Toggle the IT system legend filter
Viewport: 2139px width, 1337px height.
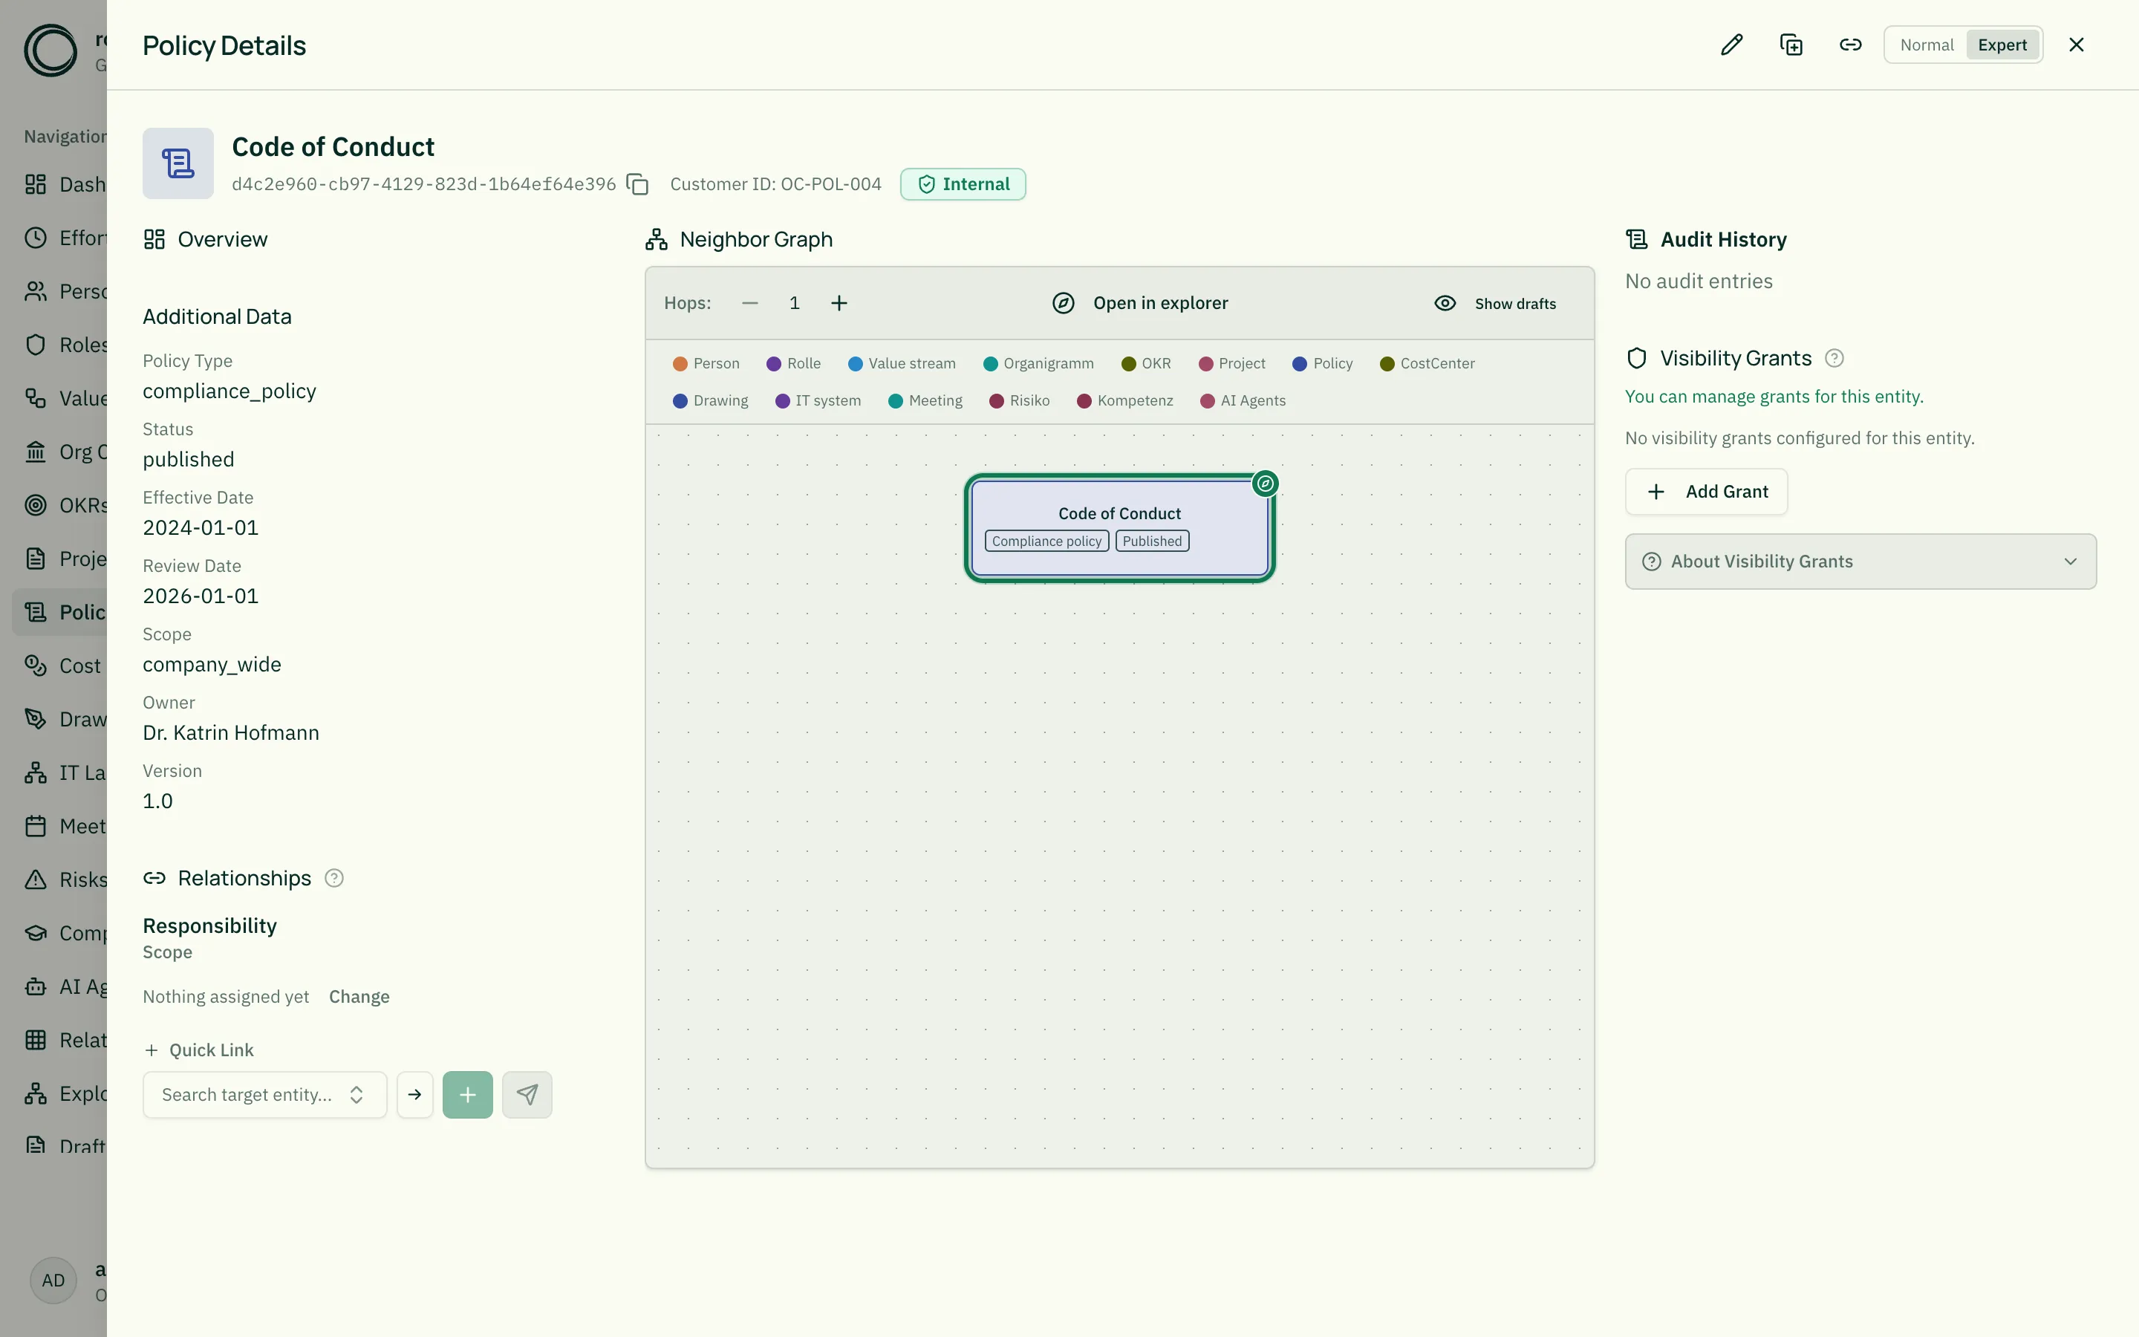[x=818, y=400]
